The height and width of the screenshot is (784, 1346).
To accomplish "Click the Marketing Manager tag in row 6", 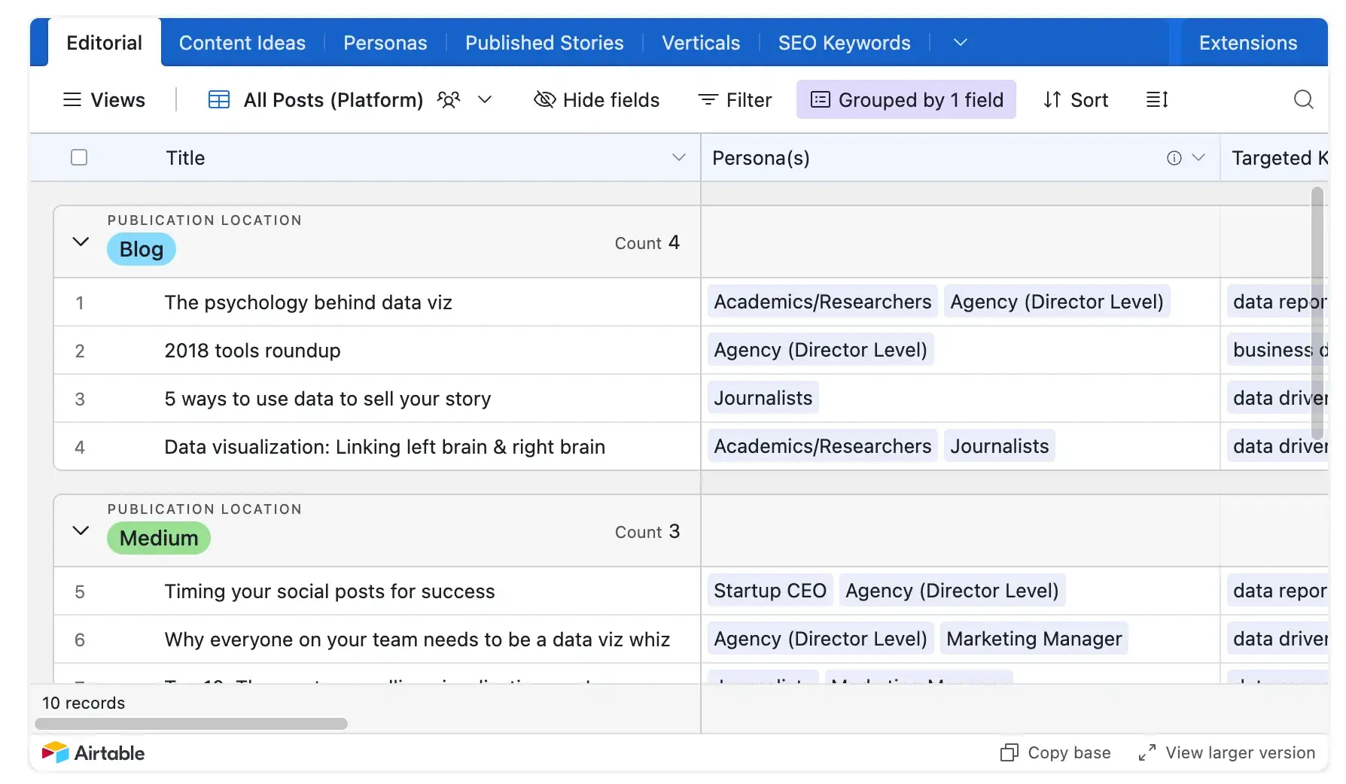I will tap(1034, 639).
